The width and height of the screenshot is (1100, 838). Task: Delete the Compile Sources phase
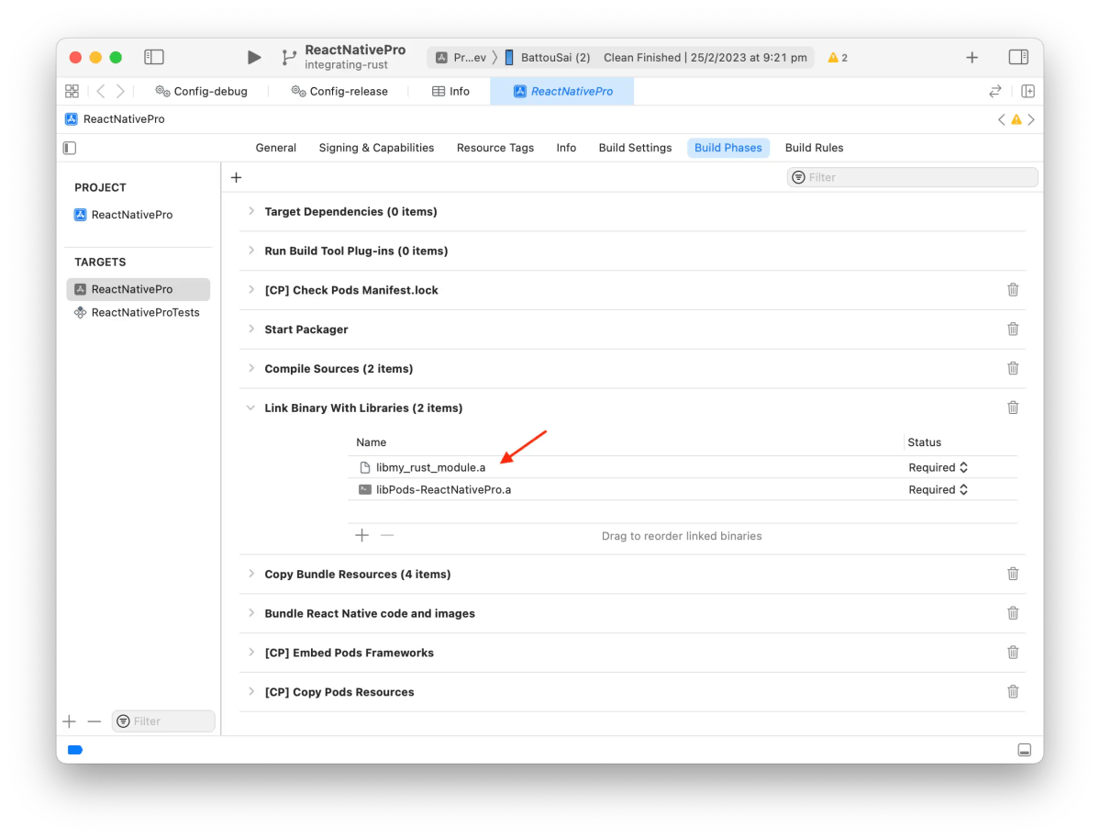pos(1013,368)
